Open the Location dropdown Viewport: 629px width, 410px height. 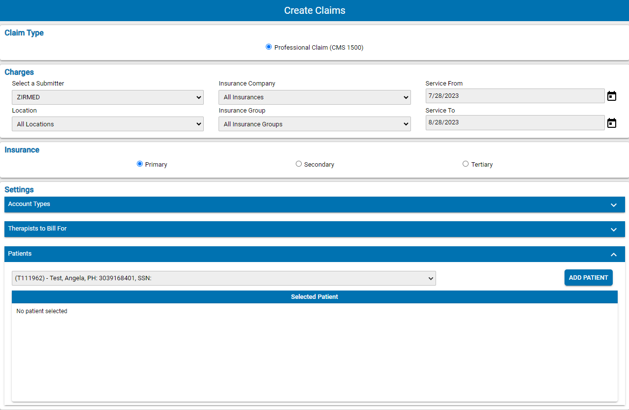coord(107,124)
